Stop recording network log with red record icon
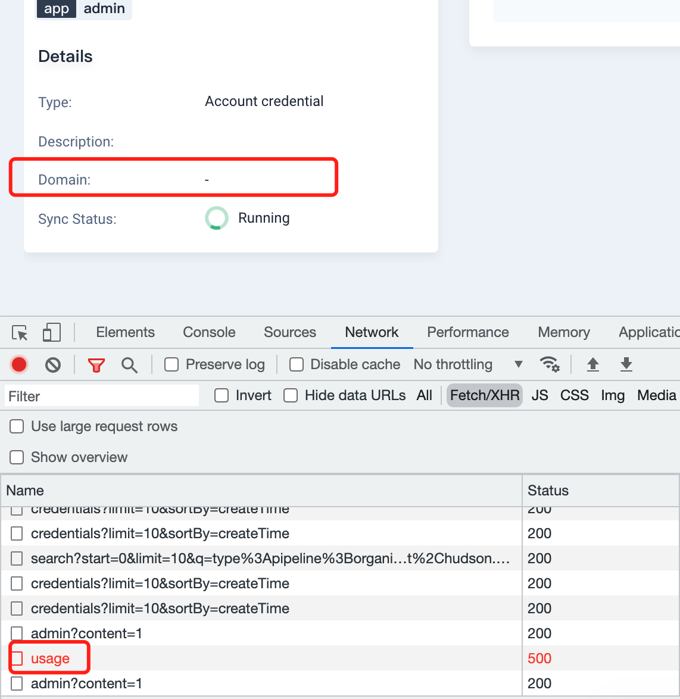The height and width of the screenshot is (699, 680). tap(18, 364)
